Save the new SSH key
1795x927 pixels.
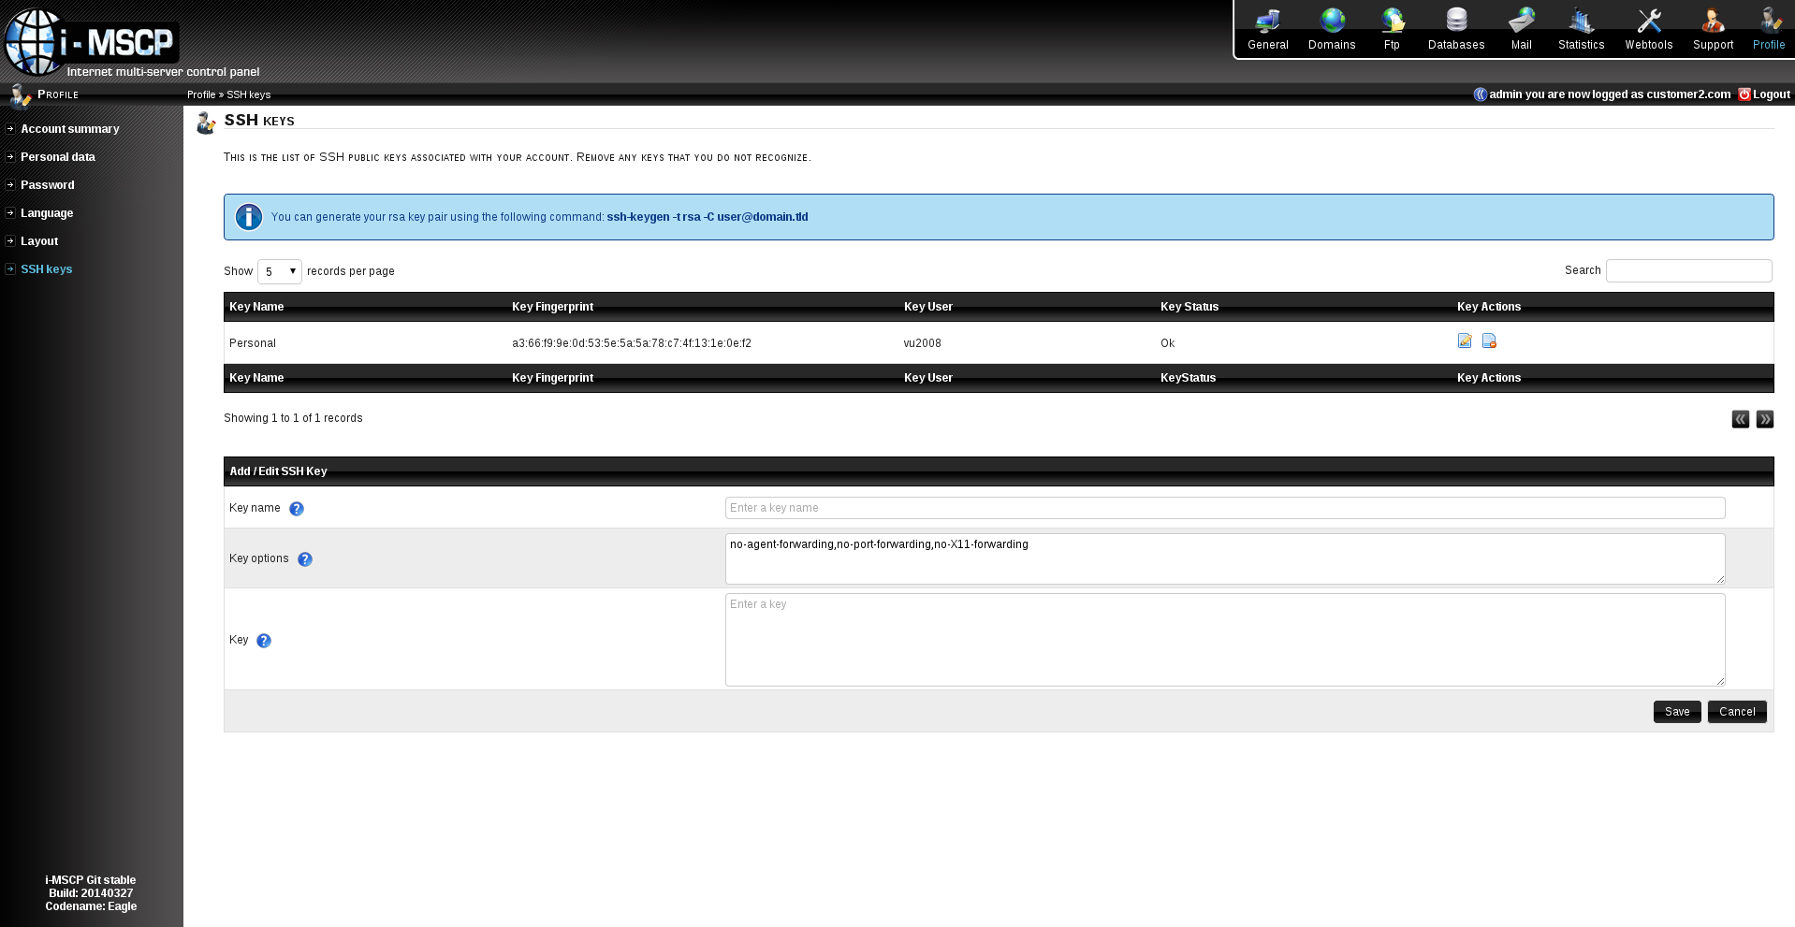point(1676,711)
